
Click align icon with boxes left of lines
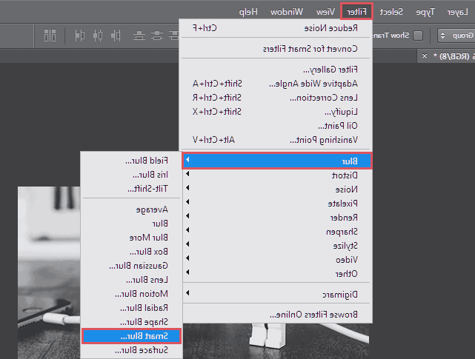116,36
